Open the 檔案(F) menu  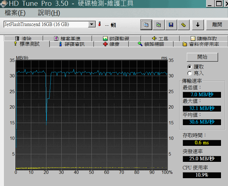(x=15, y=13)
